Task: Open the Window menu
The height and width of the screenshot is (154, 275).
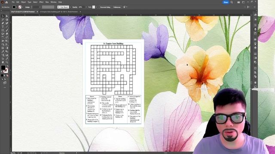Action: point(53,2)
